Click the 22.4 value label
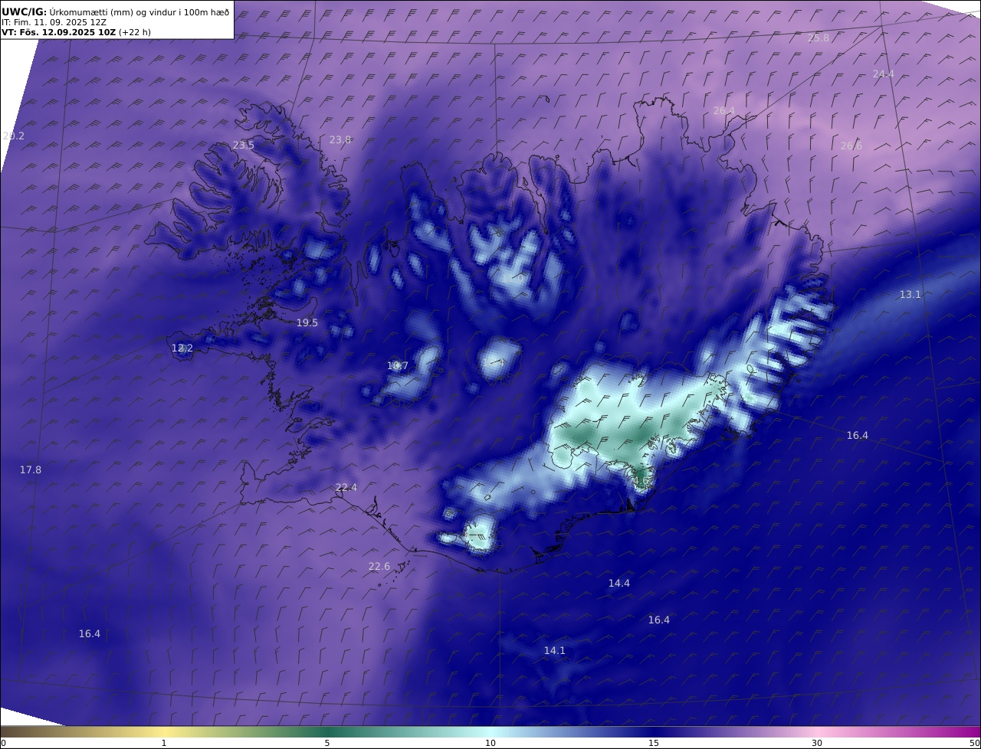The width and height of the screenshot is (981, 749). click(346, 487)
